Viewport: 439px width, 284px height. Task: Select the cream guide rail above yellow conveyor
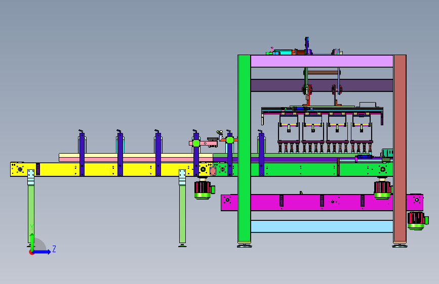(136, 156)
